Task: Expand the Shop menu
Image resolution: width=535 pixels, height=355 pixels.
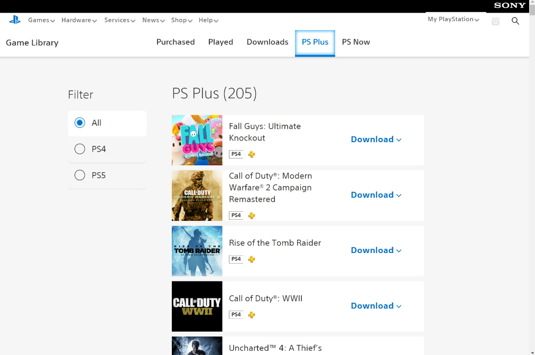Action: coord(182,20)
